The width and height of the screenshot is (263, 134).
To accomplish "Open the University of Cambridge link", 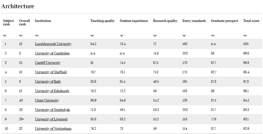I will (52, 53).
